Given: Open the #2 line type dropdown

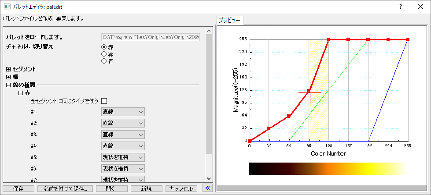Looking at the screenshot, I should tap(123, 123).
